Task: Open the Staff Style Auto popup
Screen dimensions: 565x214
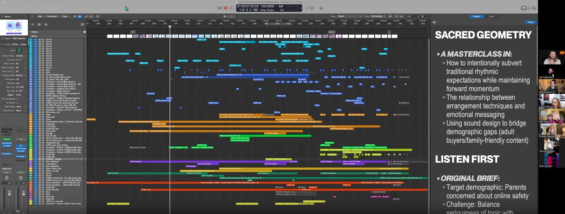Action: pyautogui.click(x=21, y=107)
